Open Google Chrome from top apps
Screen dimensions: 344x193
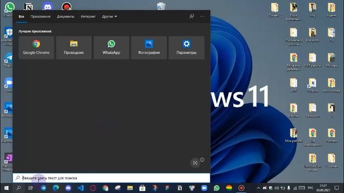click(36, 48)
